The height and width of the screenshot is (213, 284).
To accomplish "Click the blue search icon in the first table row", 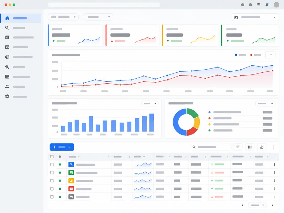I will pos(71,164).
